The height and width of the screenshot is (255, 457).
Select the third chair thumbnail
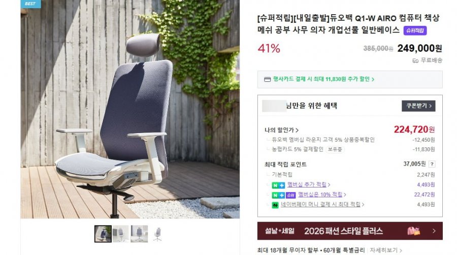(139, 234)
